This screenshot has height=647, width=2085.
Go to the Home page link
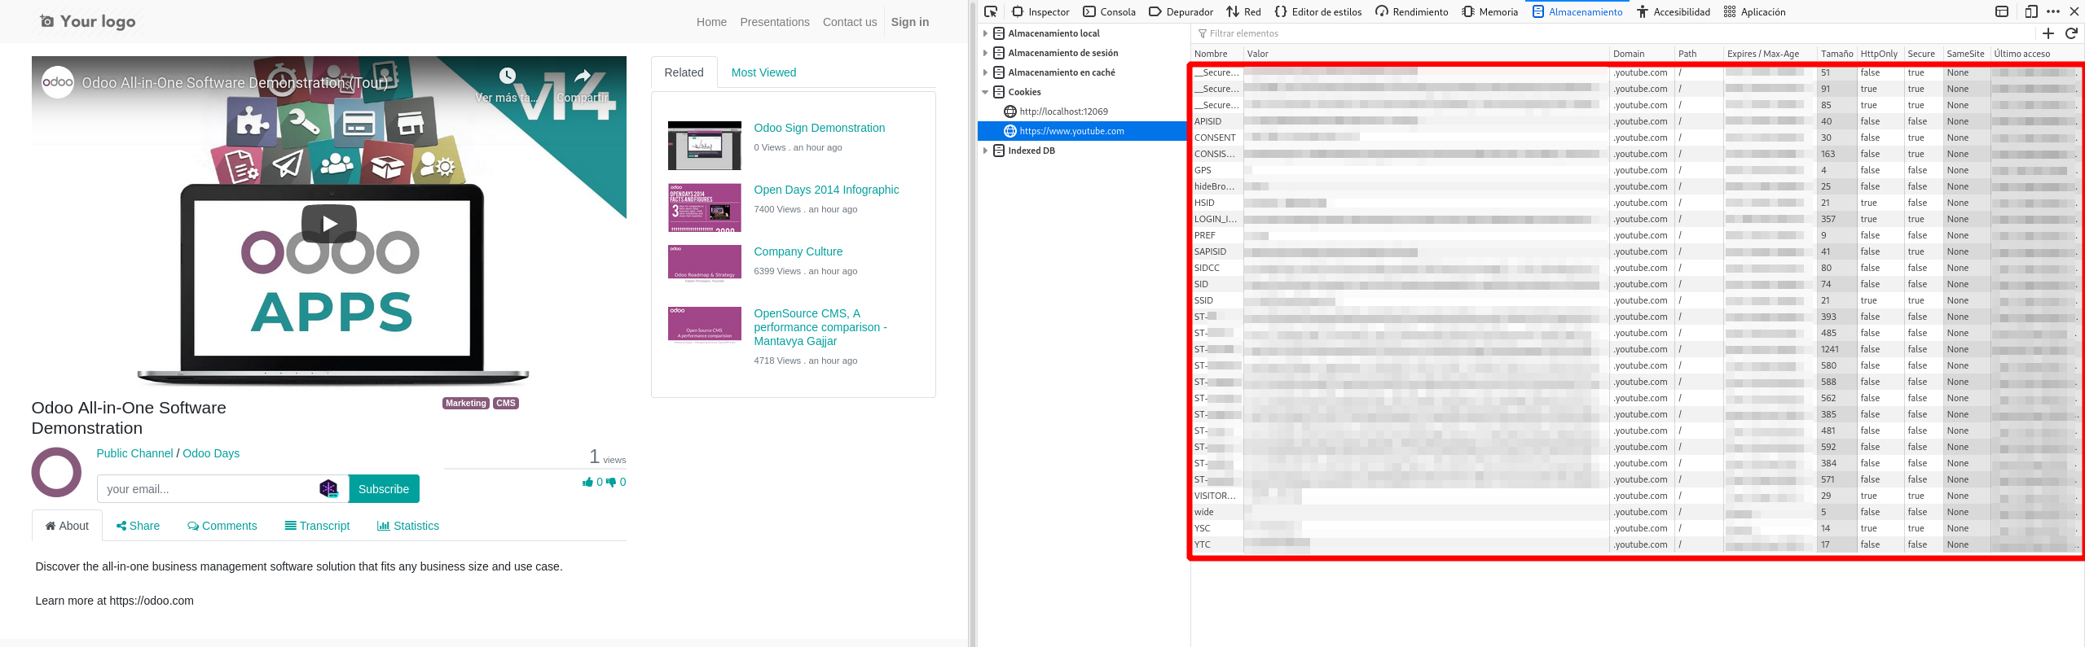coord(711,22)
